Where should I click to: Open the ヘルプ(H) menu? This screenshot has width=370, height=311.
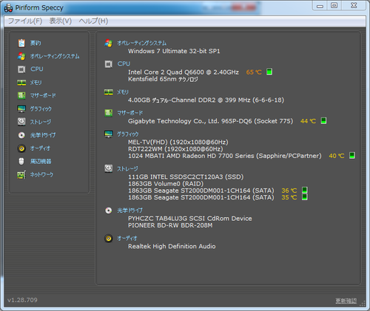93,21
